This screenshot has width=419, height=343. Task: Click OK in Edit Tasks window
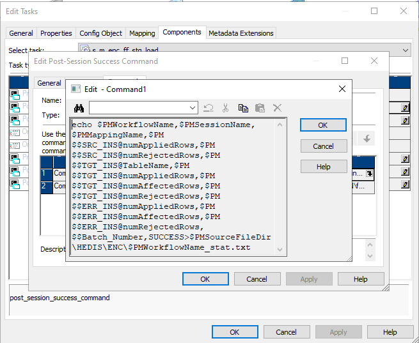click(x=235, y=332)
